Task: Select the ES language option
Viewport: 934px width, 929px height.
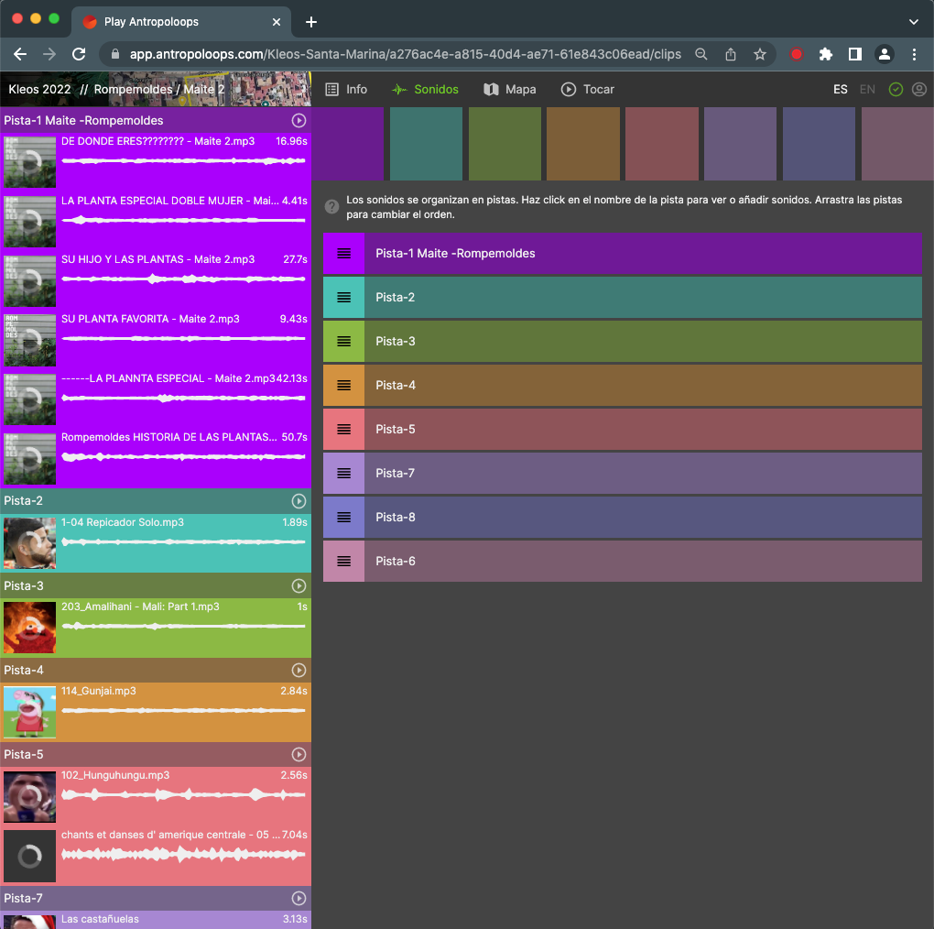Action: tap(840, 90)
